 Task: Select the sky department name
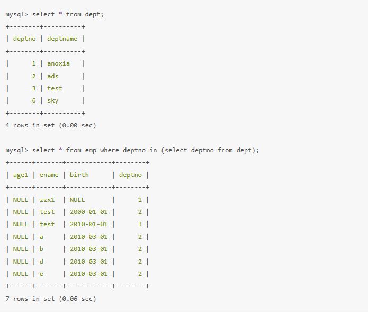coord(53,100)
